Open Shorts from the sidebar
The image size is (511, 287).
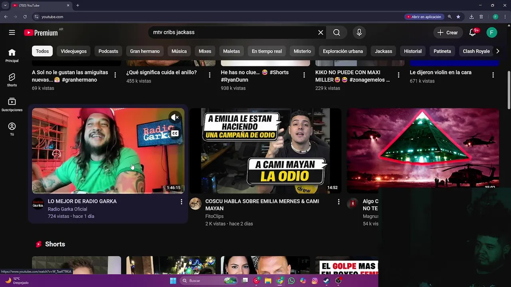12,80
